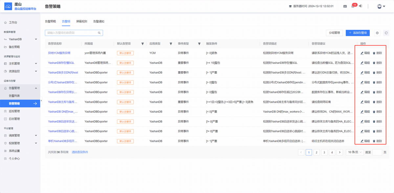
Task: Filter the 默认告警项 column
Action: 142,44
